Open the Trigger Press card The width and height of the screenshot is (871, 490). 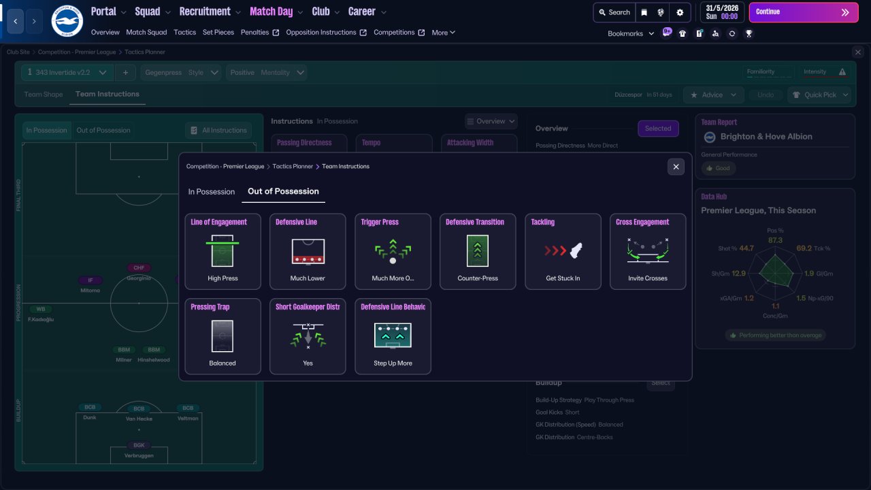click(x=393, y=252)
